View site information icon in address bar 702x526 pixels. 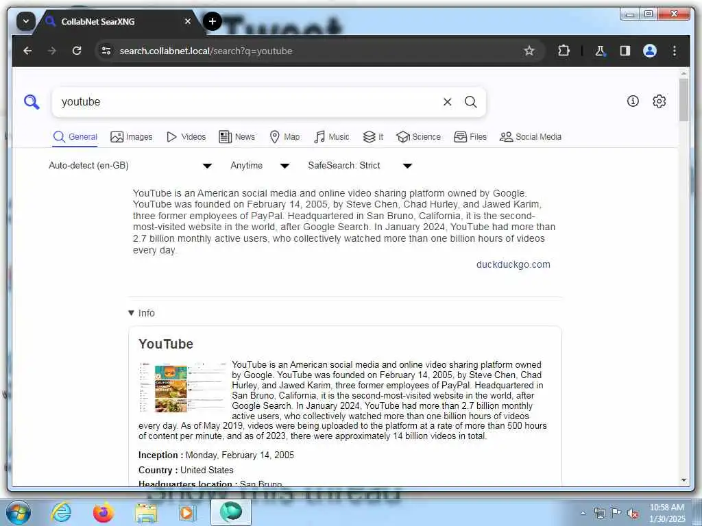[x=106, y=51]
